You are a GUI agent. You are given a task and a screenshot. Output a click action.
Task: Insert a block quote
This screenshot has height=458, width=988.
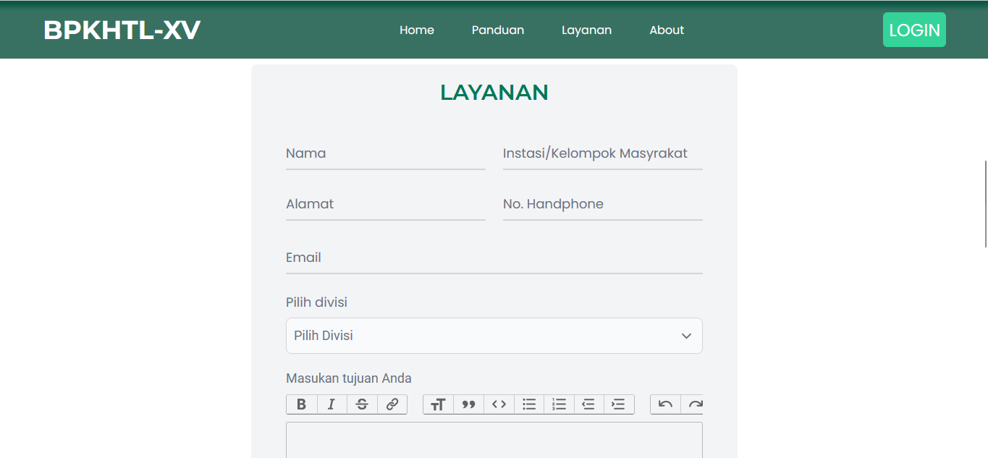(468, 404)
